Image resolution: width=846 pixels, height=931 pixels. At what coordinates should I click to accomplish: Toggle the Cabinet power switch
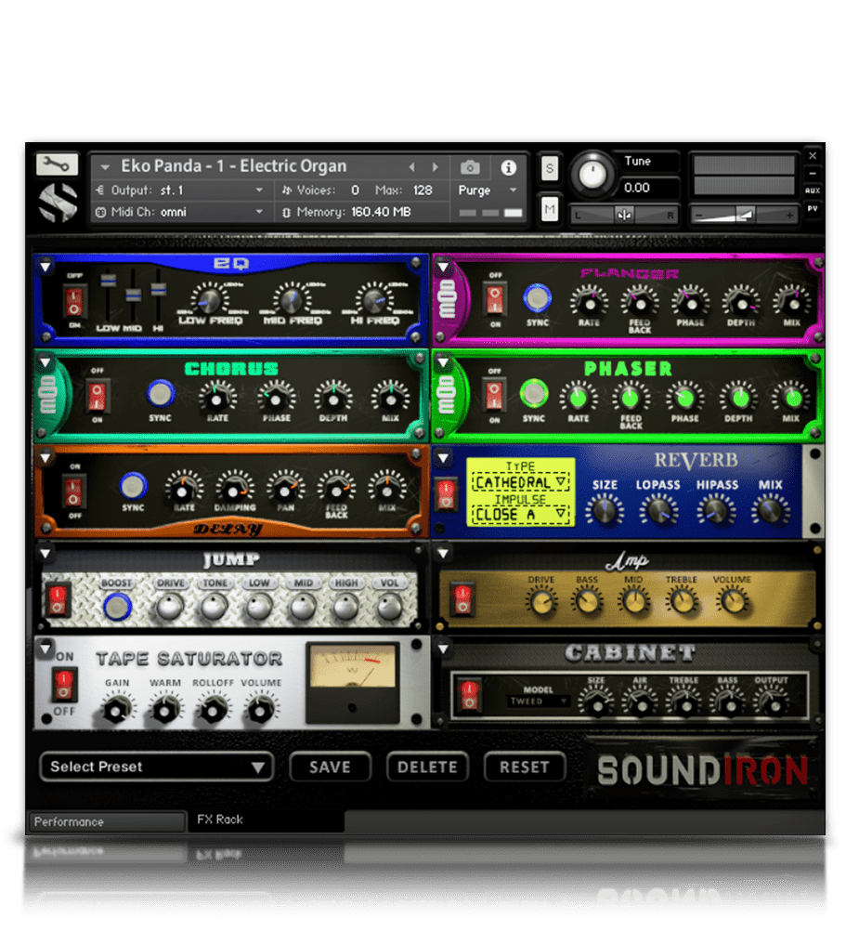pos(469,695)
